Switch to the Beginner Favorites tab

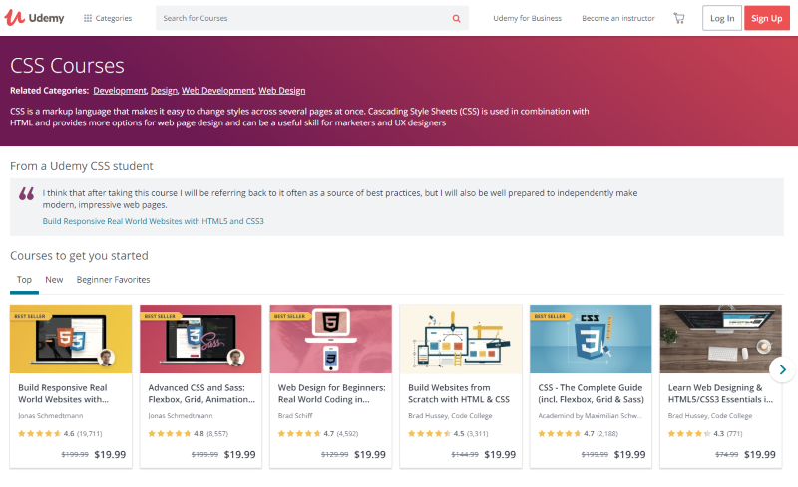click(113, 280)
